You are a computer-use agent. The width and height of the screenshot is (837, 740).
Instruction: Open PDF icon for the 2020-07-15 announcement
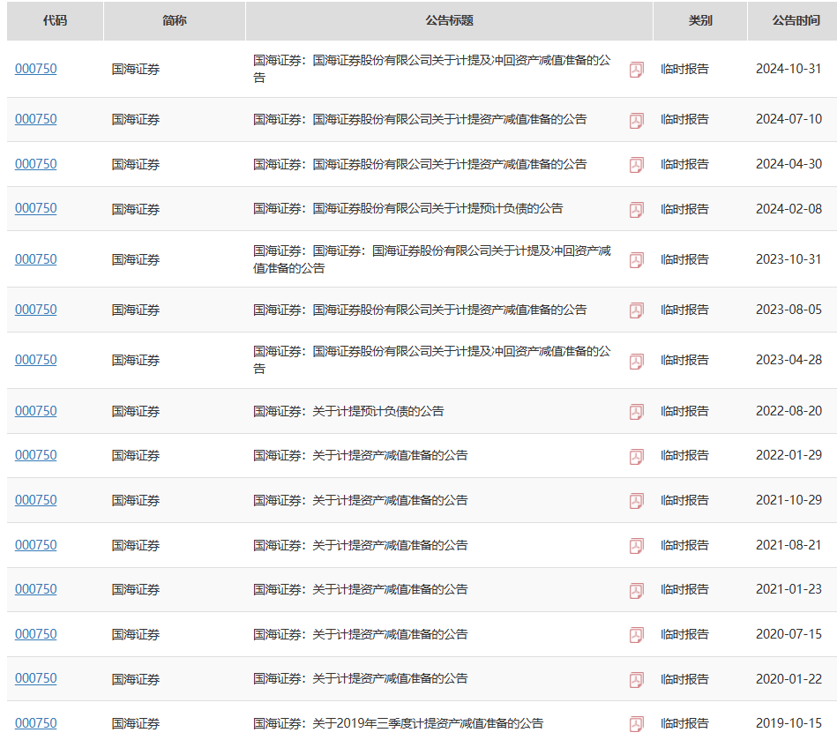[636, 635]
